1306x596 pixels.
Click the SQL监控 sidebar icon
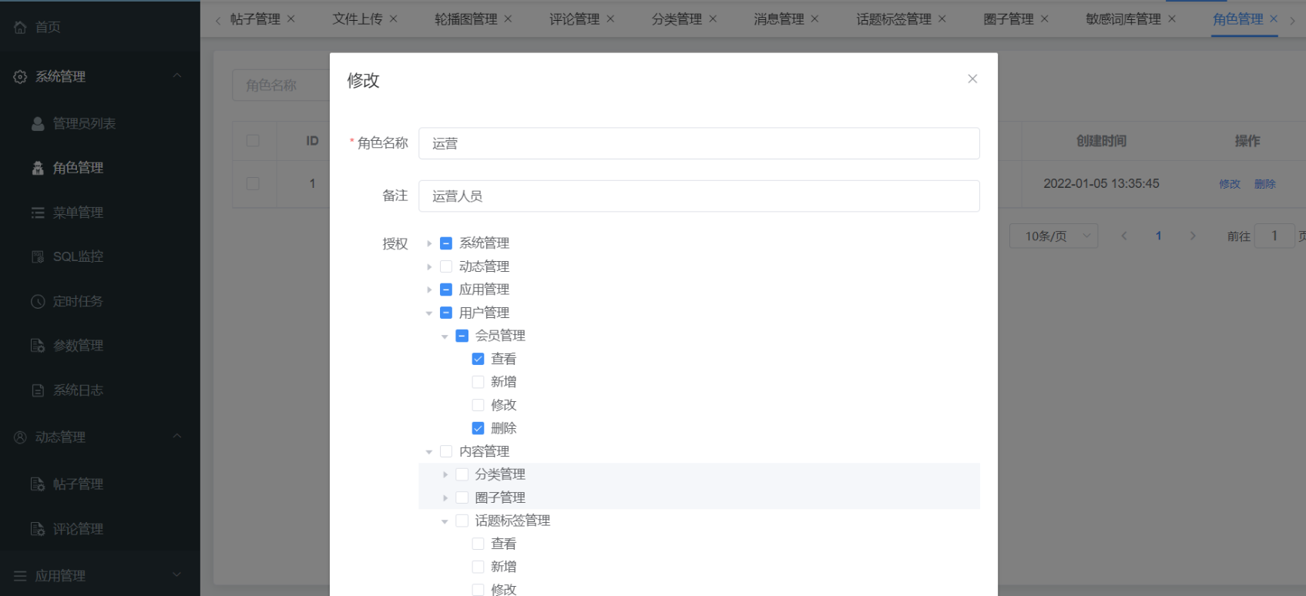[38, 256]
